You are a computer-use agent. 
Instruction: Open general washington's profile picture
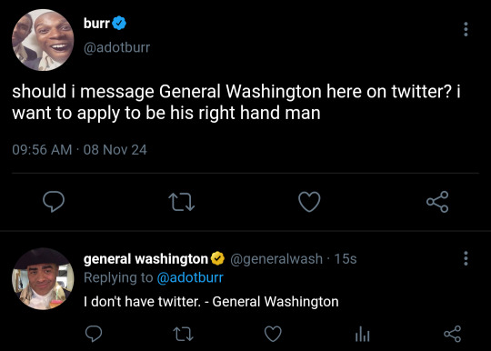point(43,279)
